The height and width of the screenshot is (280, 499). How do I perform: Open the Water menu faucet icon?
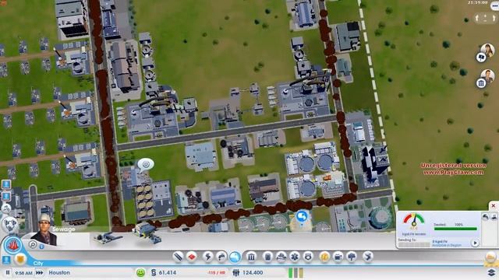[x=221, y=257]
